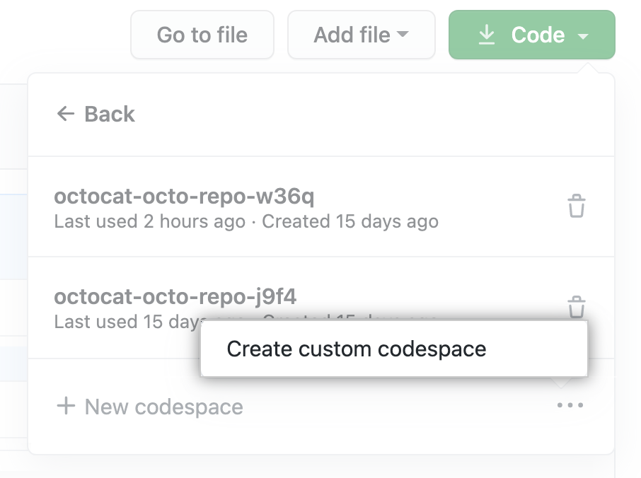The height and width of the screenshot is (478, 641).
Task: Go Back to the previous panel
Action: pyautogui.click(x=109, y=114)
